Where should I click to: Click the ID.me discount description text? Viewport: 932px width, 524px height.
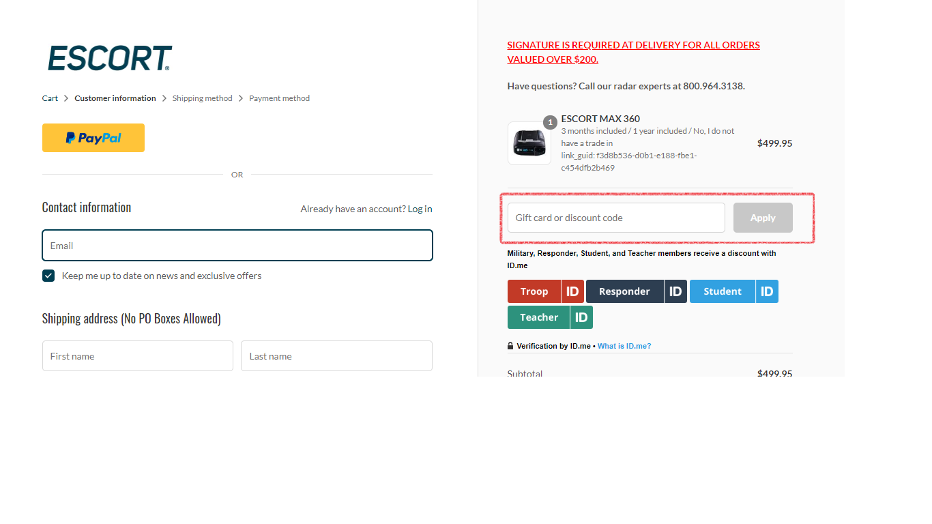click(641, 259)
